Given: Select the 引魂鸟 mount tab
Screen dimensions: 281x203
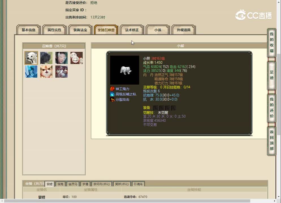Looking at the screenshot, I should pos(138,184).
